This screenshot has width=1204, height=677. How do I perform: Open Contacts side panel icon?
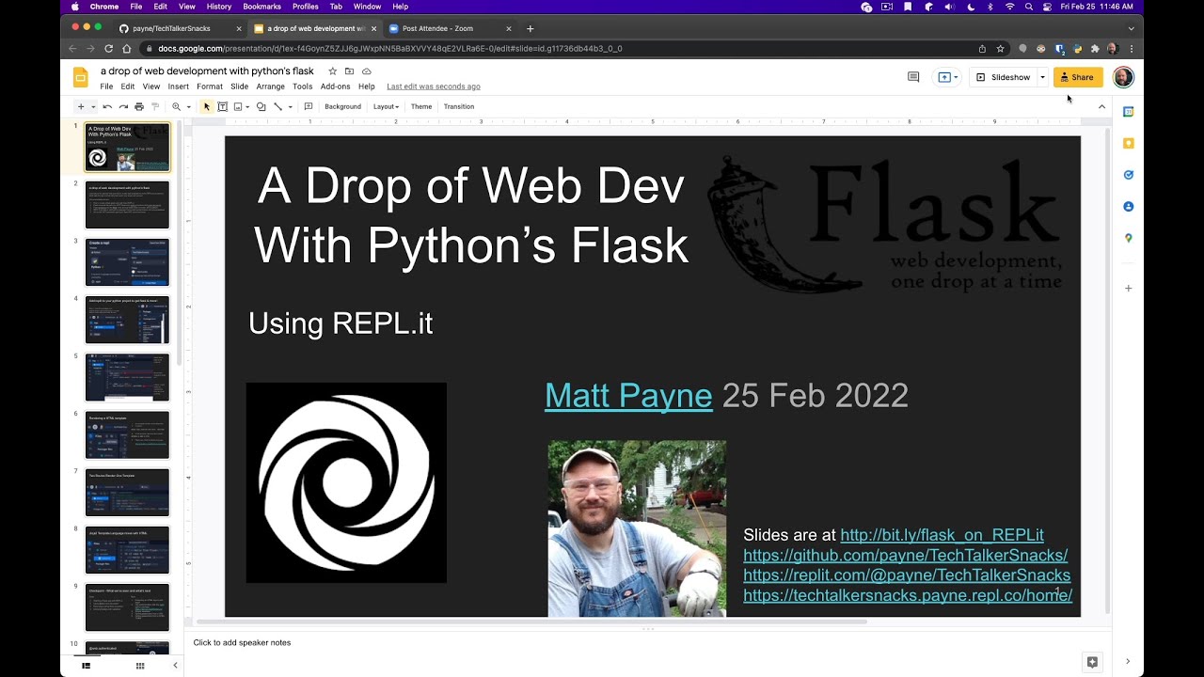pos(1128,206)
